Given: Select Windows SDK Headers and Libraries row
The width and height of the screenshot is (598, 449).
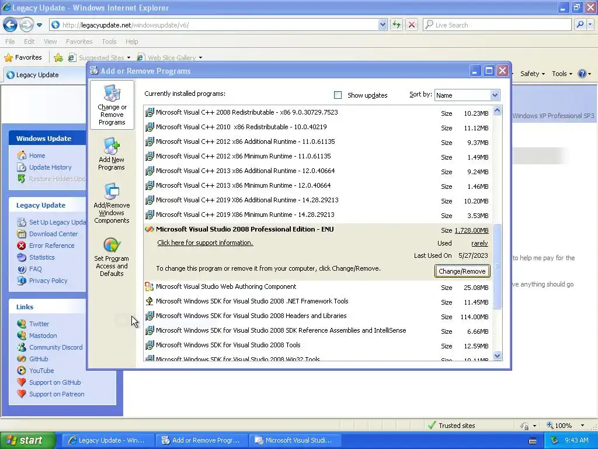Looking at the screenshot, I should coord(318,316).
